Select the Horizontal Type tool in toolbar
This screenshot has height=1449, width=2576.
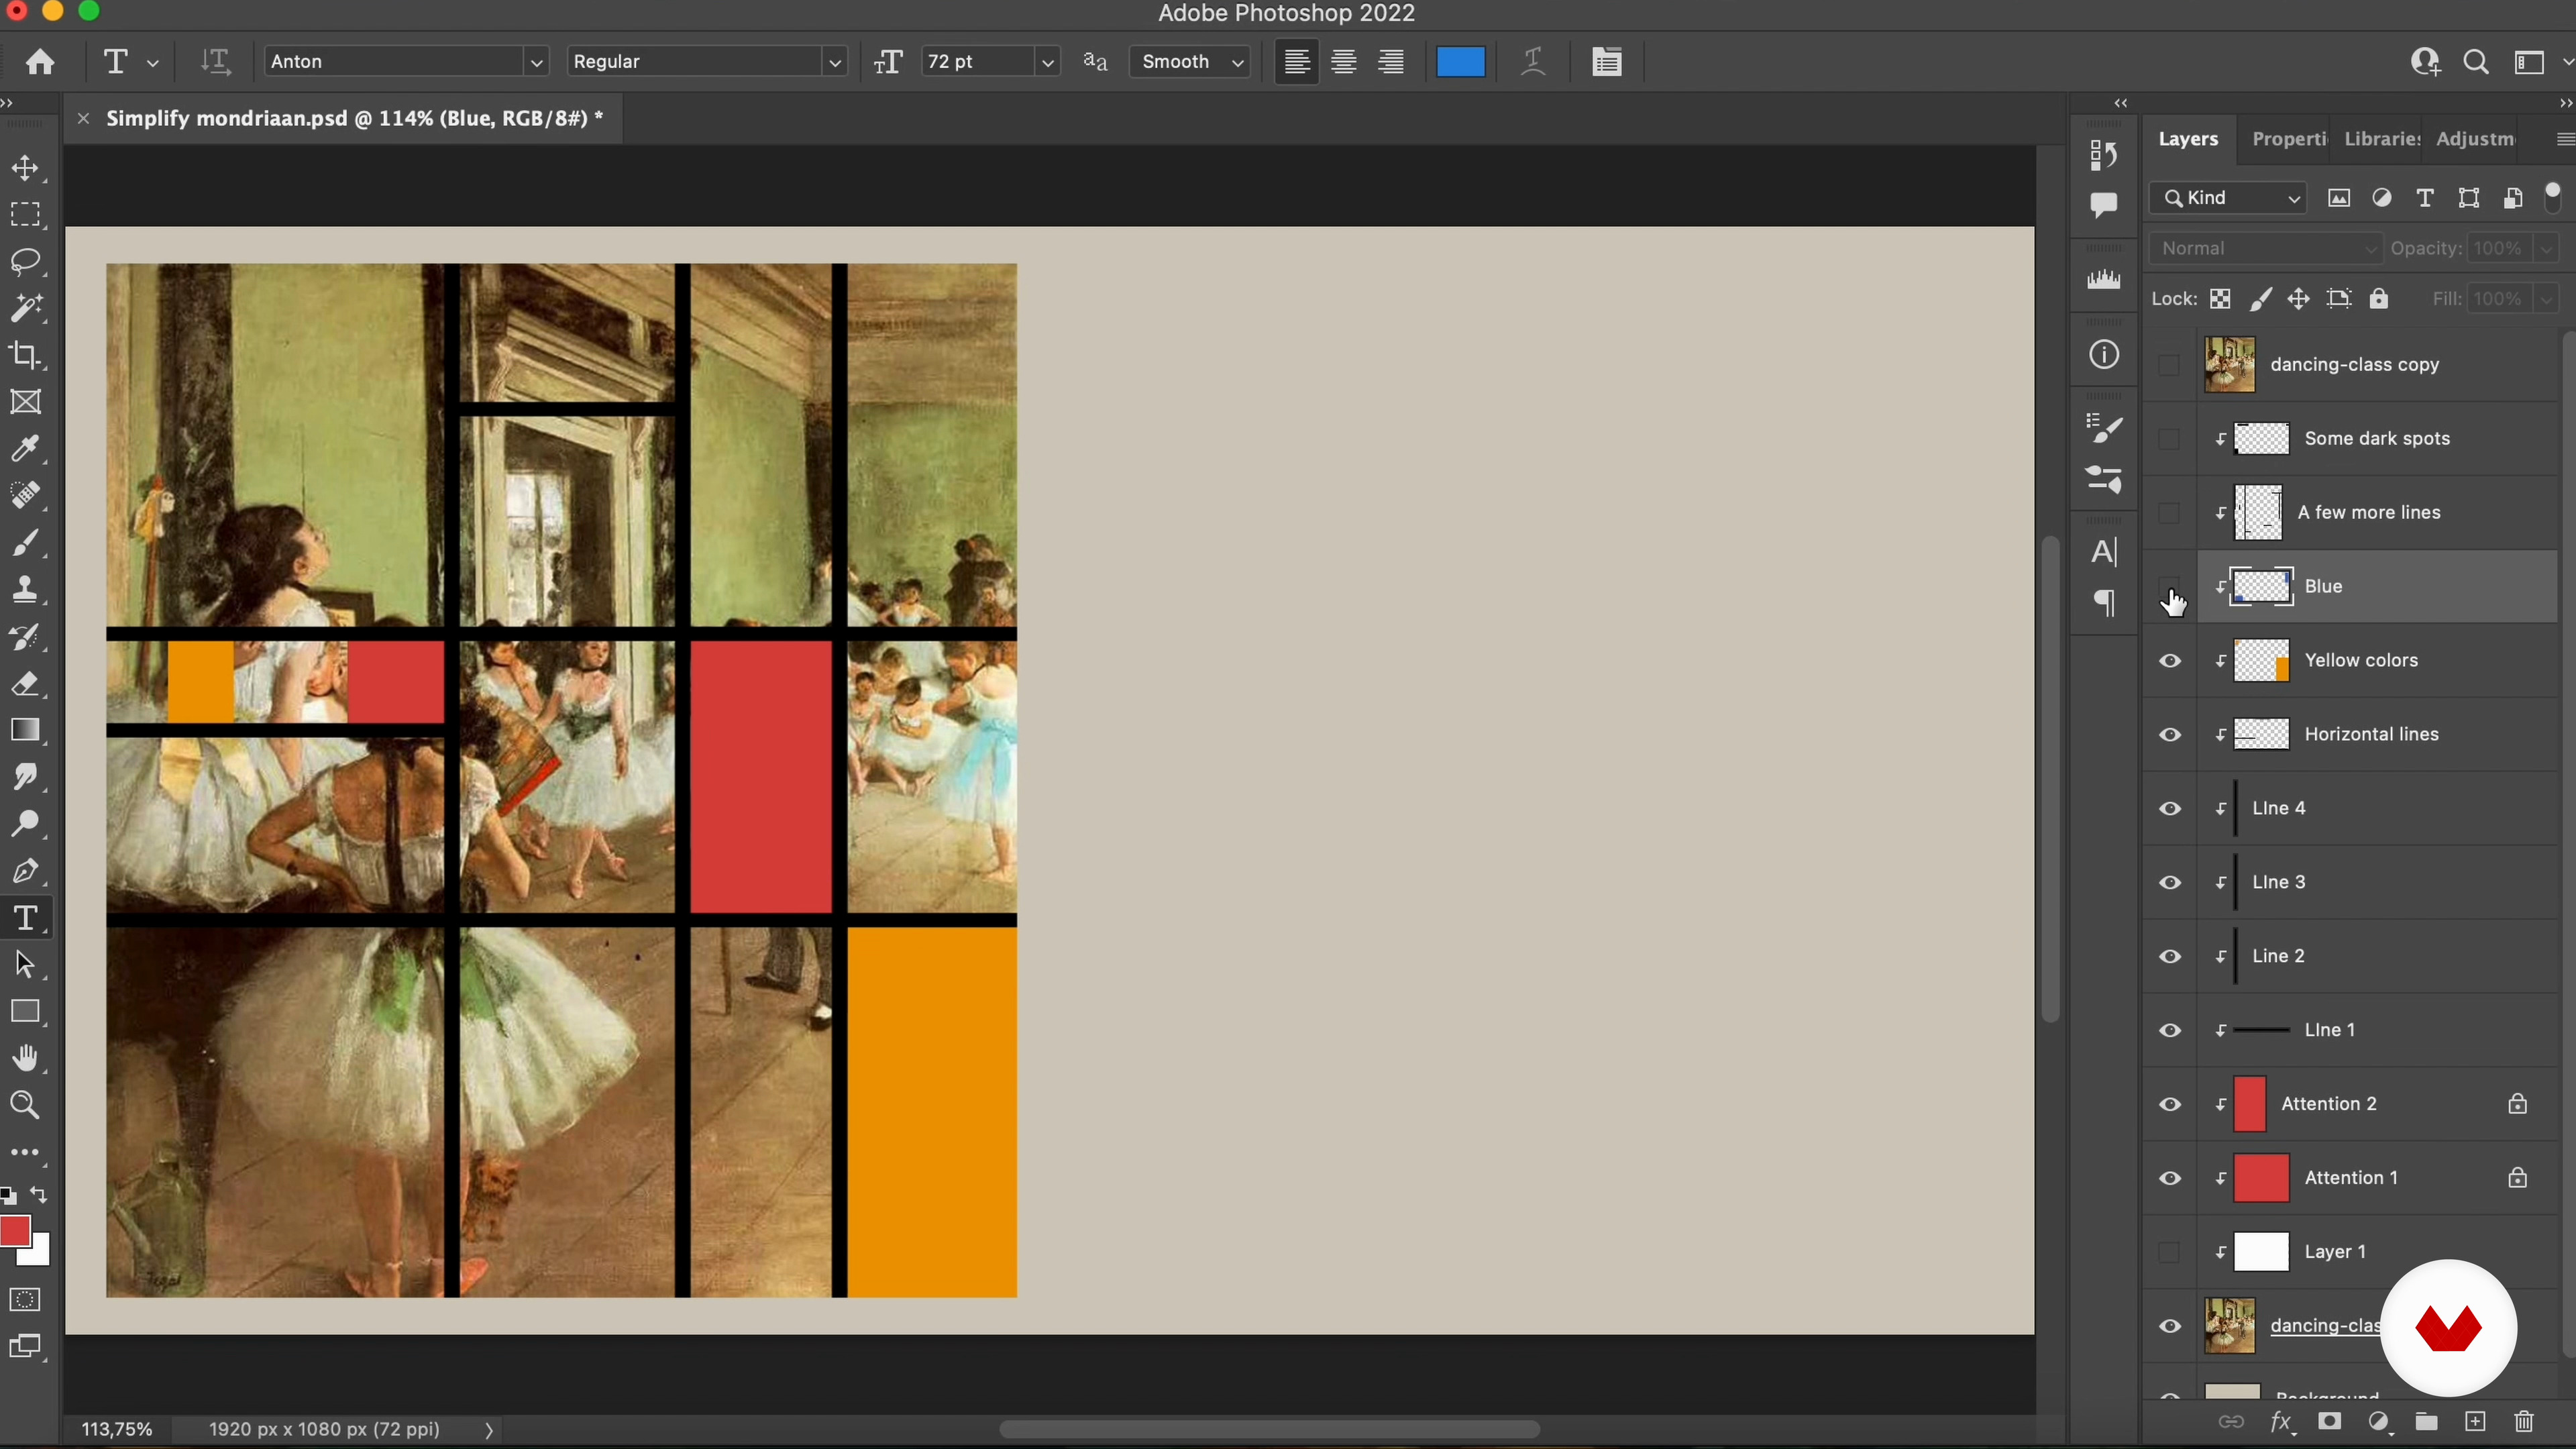click(x=26, y=918)
